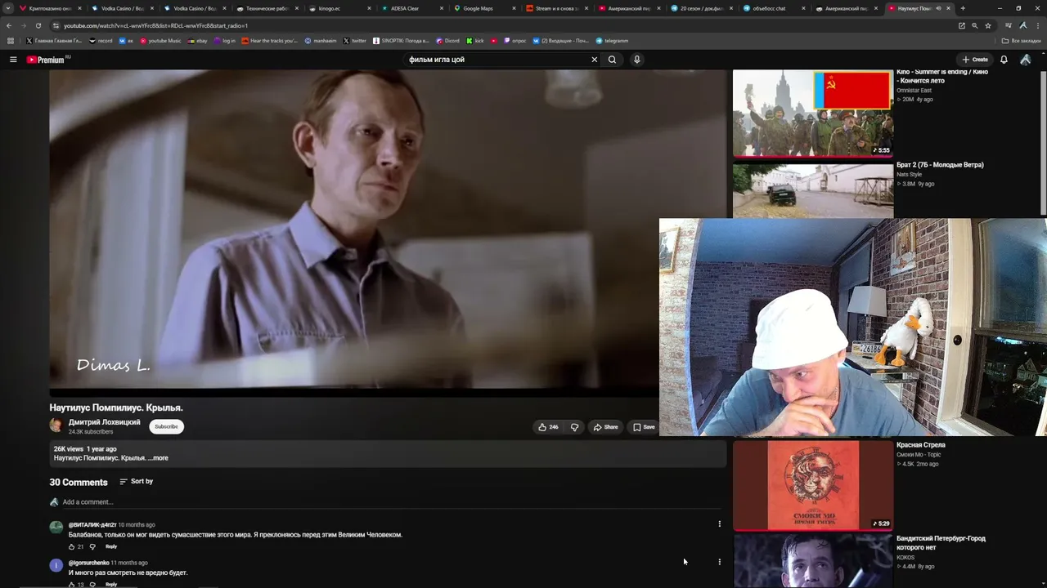Open the media controls toolbar icon
The width and height of the screenshot is (1047, 588).
click(1009, 25)
